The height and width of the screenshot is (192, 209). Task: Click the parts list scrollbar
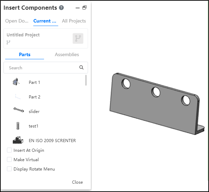(x=86, y=80)
